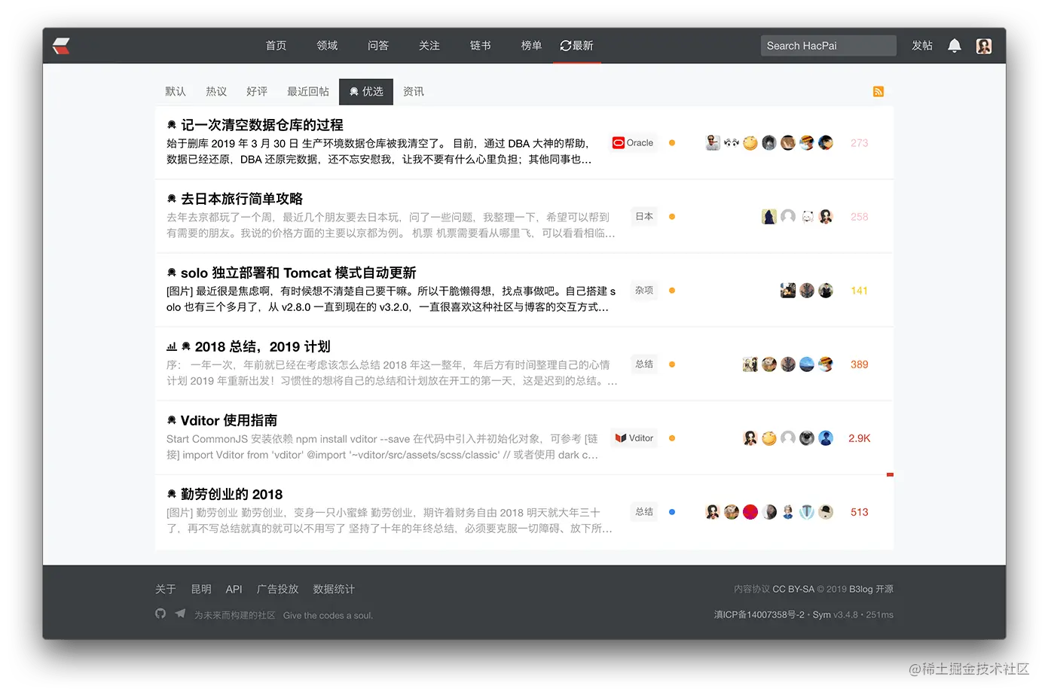The image size is (1048, 695).
Task: Click the 杂项 tag label
Action: point(644,291)
